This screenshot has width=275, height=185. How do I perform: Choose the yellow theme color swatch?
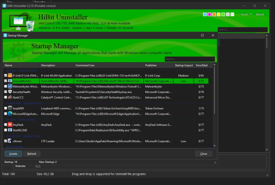tap(218, 14)
